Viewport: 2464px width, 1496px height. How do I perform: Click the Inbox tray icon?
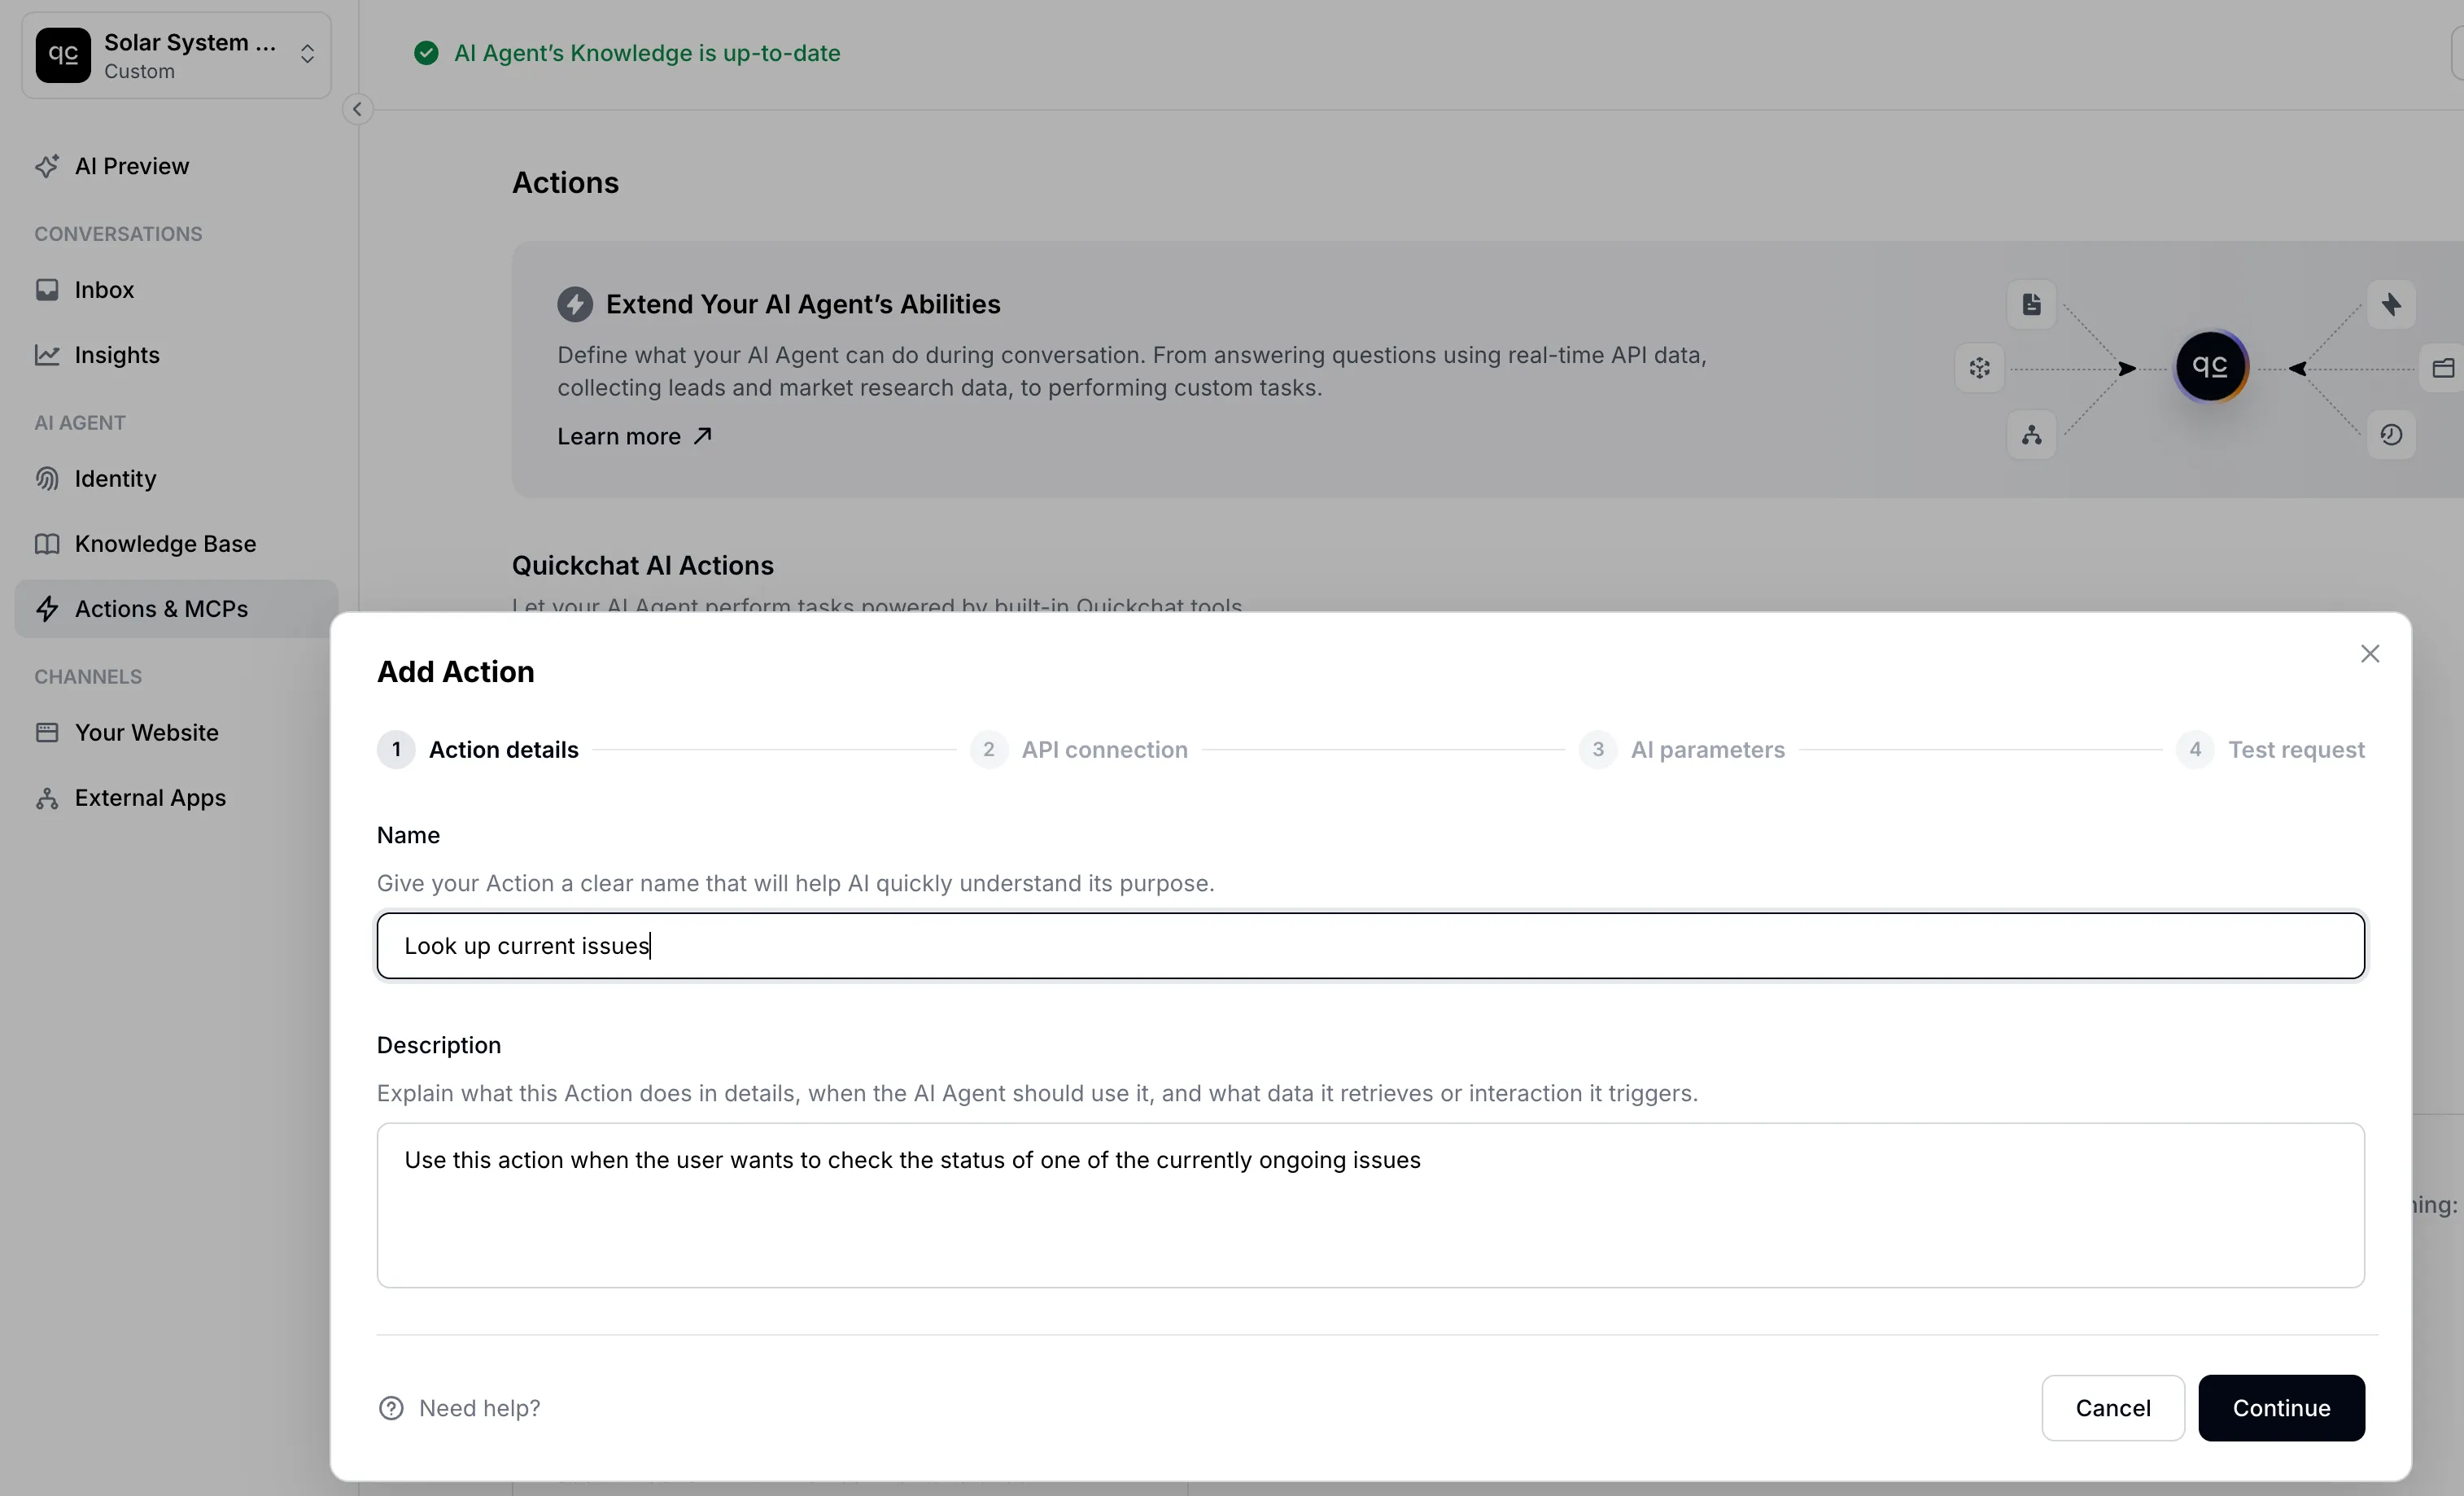click(47, 290)
